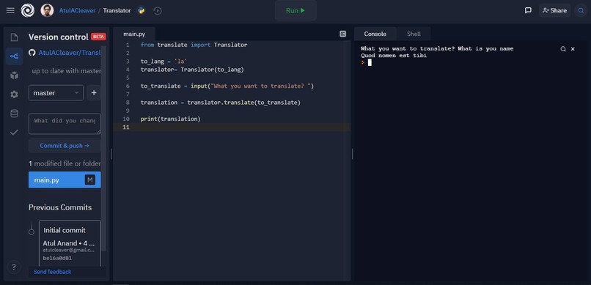Open the run history icon
This screenshot has height=285, width=591.
158,10
